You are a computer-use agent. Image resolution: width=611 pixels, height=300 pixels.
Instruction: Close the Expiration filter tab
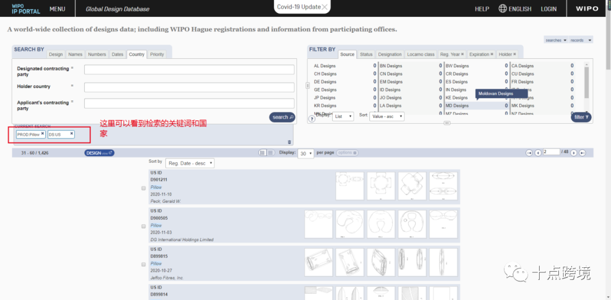coord(492,54)
